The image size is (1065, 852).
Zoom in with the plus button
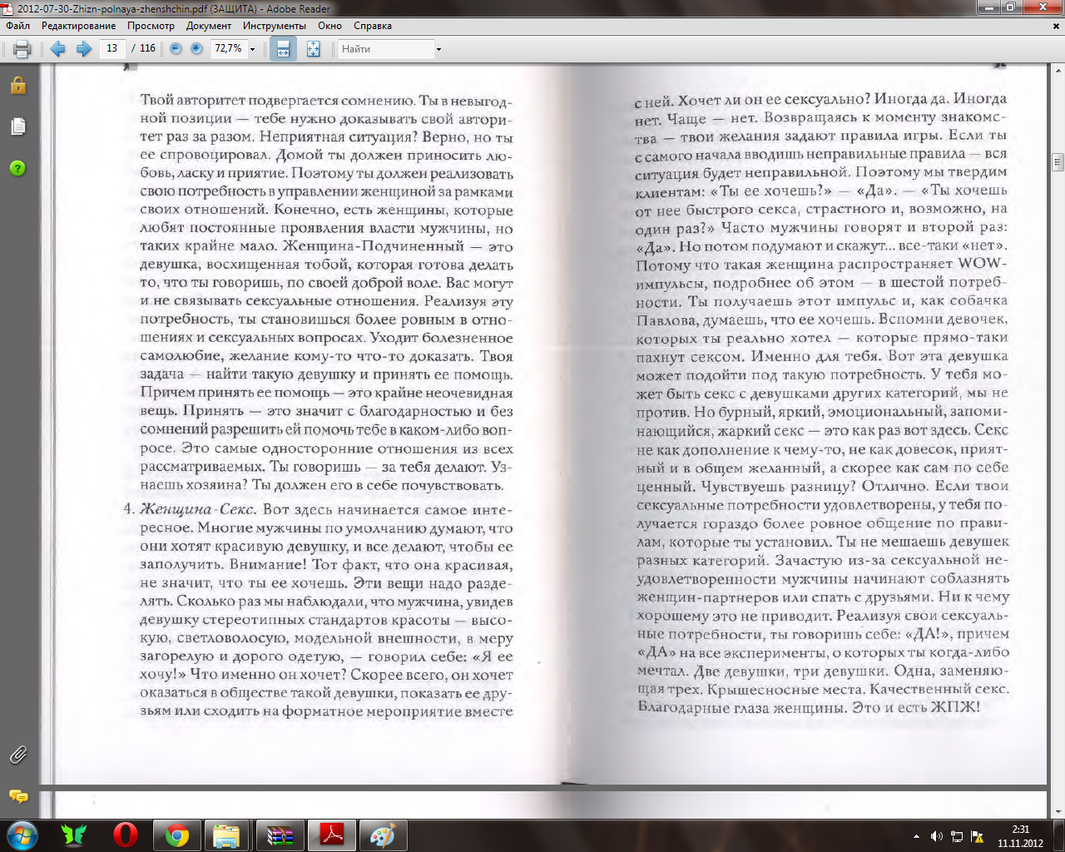coord(196,49)
